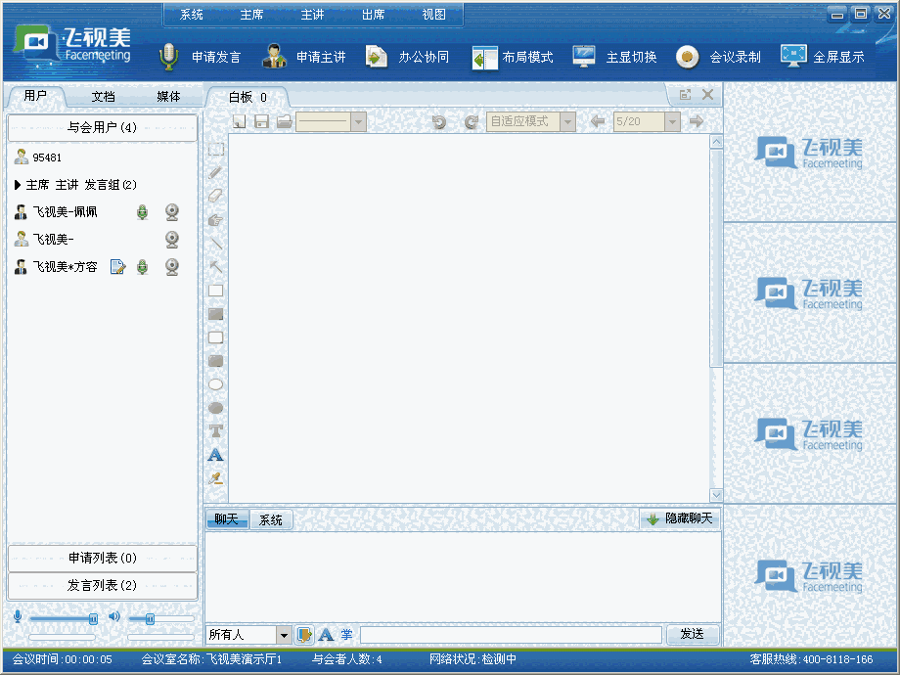
Task: Open 办公协同 from the toolbar
Action: click(x=408, y=57)
